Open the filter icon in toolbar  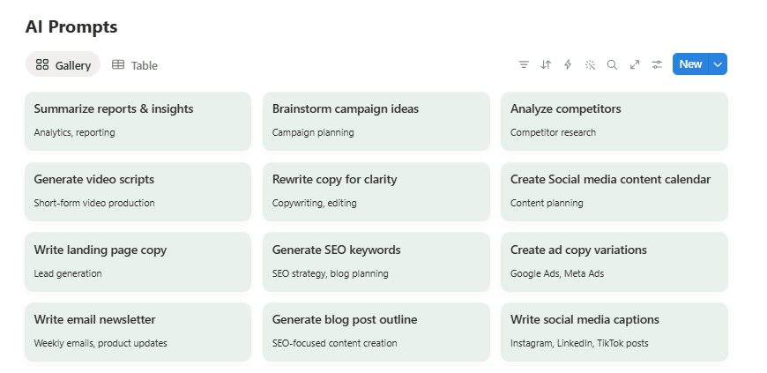[524, 64]
